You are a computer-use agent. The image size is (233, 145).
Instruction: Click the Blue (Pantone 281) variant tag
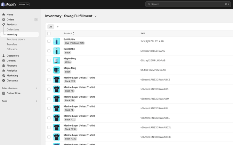(74, 43)
